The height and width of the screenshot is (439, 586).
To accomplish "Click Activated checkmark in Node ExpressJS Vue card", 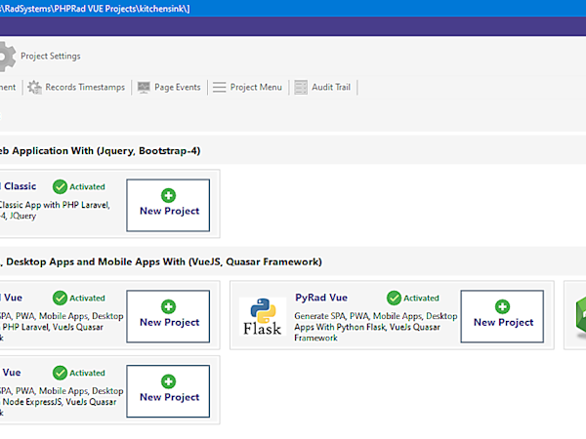I will [x=60, y=373].
